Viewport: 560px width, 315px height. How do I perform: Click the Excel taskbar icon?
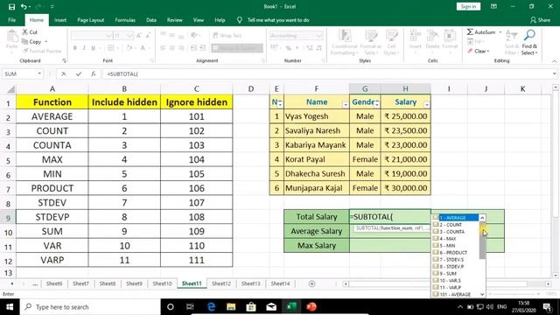[x=291, y=307]
